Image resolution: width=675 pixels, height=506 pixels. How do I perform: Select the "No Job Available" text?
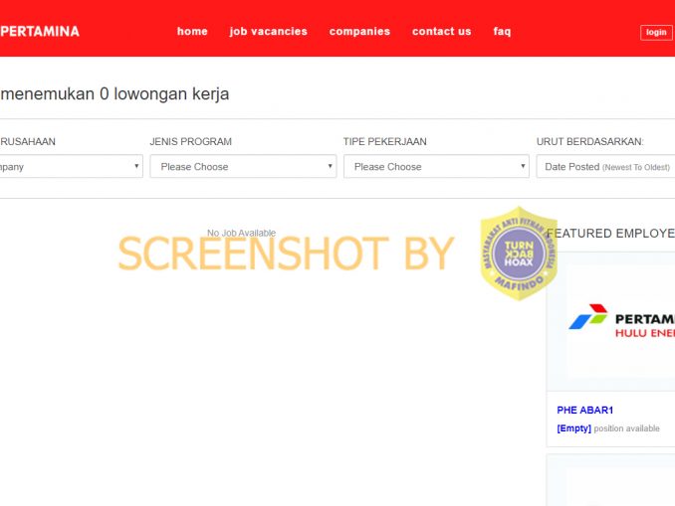click(242, 233)
